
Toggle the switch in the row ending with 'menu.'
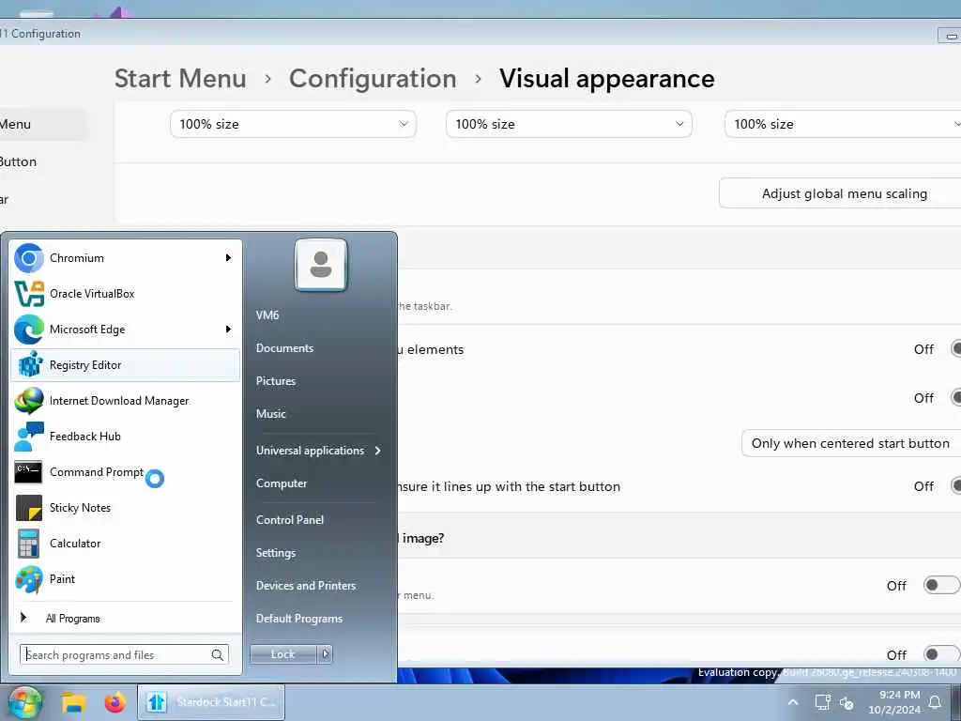[x=941, y=585]
